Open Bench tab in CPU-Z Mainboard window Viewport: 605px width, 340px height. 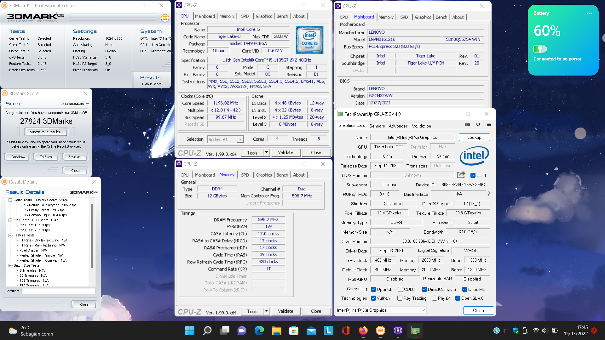point(441,17)
